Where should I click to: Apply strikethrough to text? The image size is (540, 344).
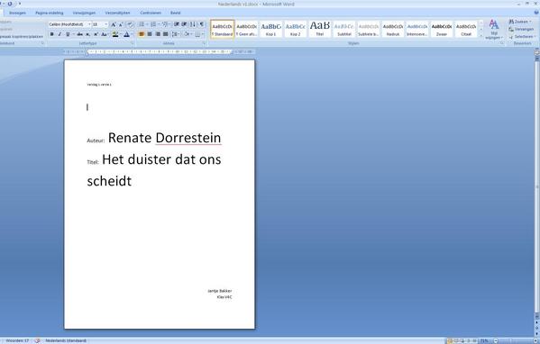click(79, 34)
